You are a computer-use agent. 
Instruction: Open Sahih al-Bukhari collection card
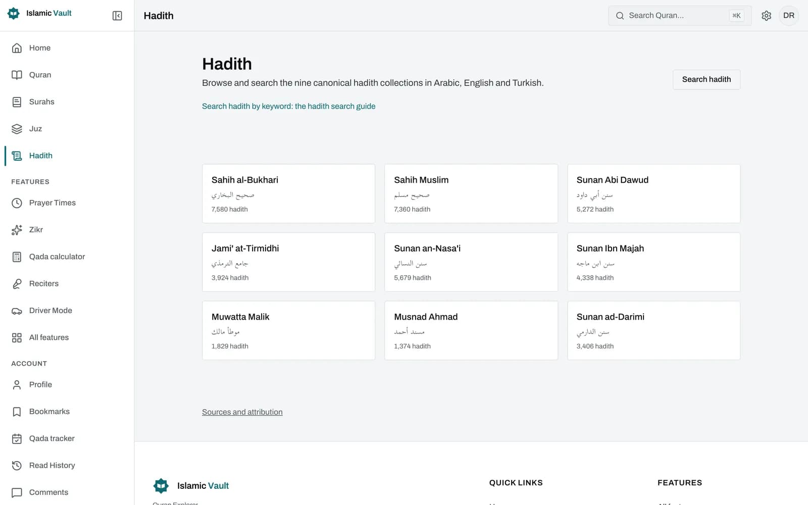288,193
